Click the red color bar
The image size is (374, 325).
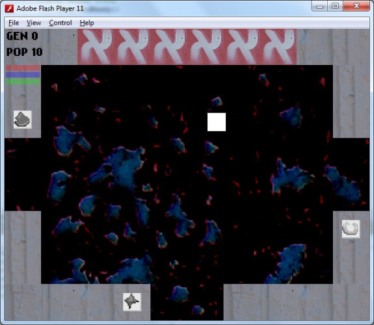(x=23, y=68)
